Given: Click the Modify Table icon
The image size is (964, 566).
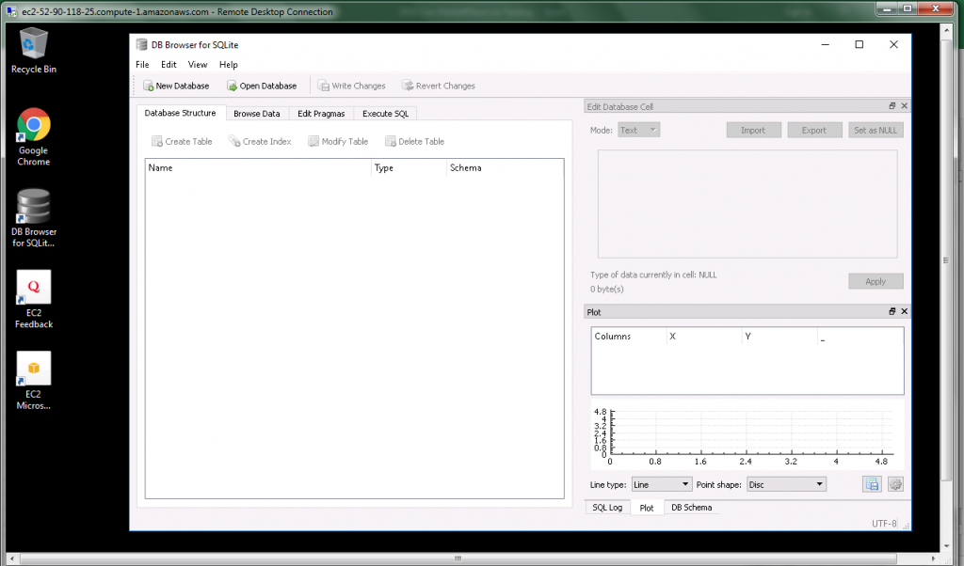Looking at the screenshot, I should click(x=337, y=141).
